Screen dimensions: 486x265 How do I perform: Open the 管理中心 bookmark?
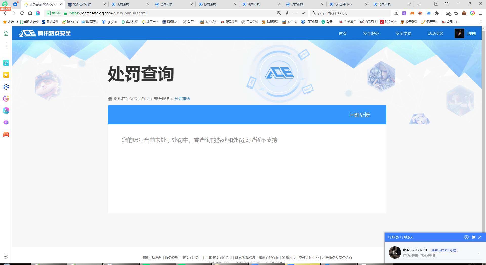tap(450, 22)
